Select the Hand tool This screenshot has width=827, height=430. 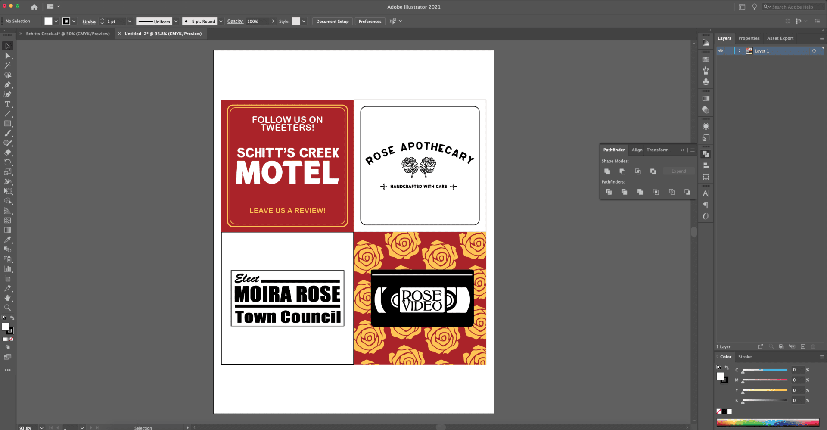(x=7, y=298)
